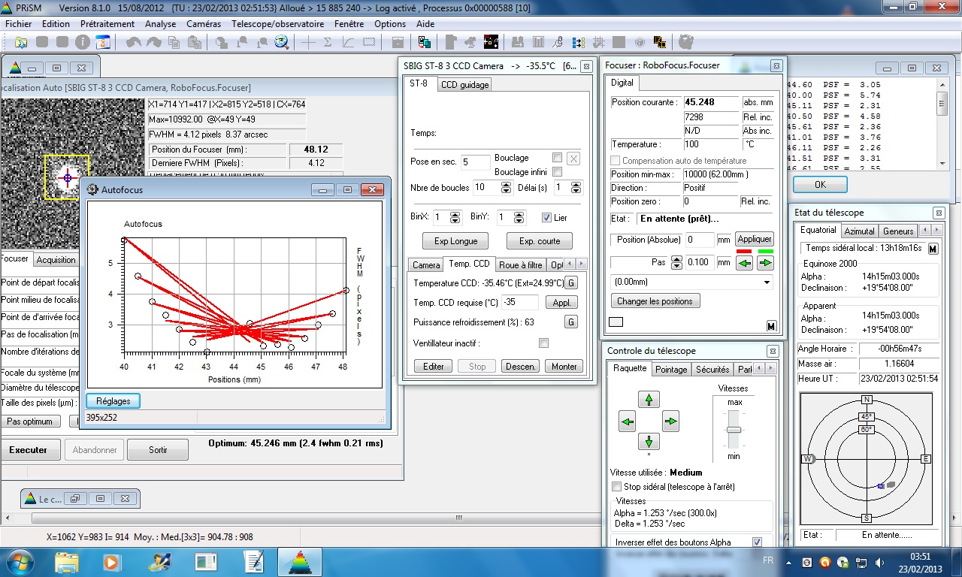Click the undo arrow toolbar icon
962x577 pixels.
click(x=134, y=42)
